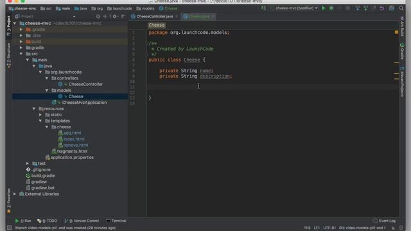Screen dimensions: 411x231
Task: Click LF line separator in status bar
Action: point(317,228)
